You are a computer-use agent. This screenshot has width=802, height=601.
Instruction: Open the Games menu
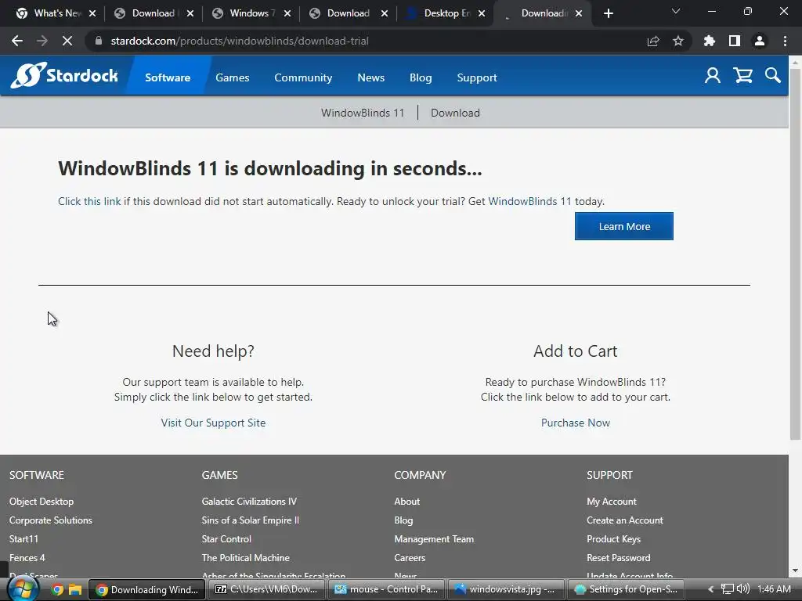[x=232, y=77]
